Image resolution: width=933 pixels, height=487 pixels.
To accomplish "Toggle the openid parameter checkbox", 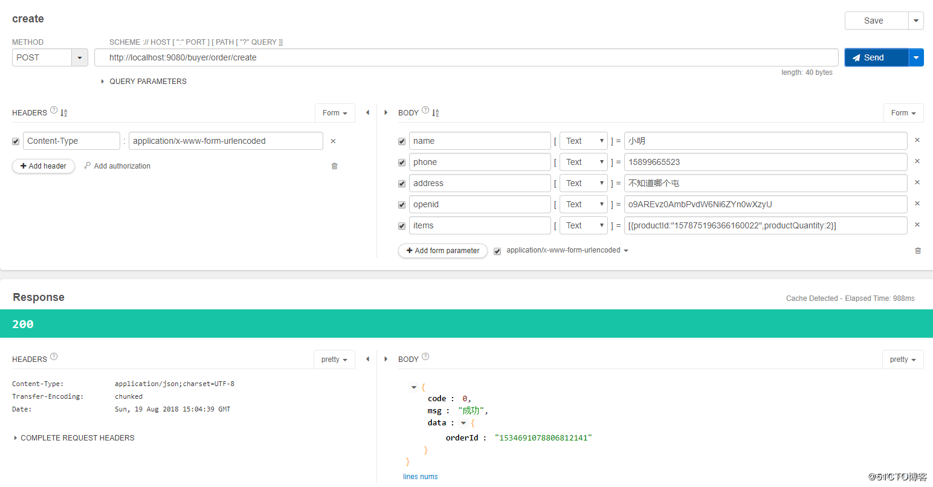I will click(x=402, y=205).
